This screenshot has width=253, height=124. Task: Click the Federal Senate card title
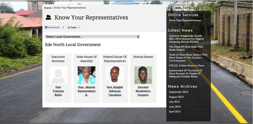(x=143, y=57)
